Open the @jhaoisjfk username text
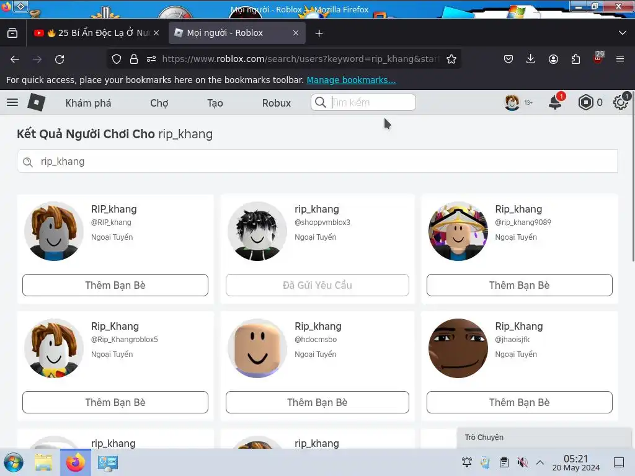 (512, 340)
